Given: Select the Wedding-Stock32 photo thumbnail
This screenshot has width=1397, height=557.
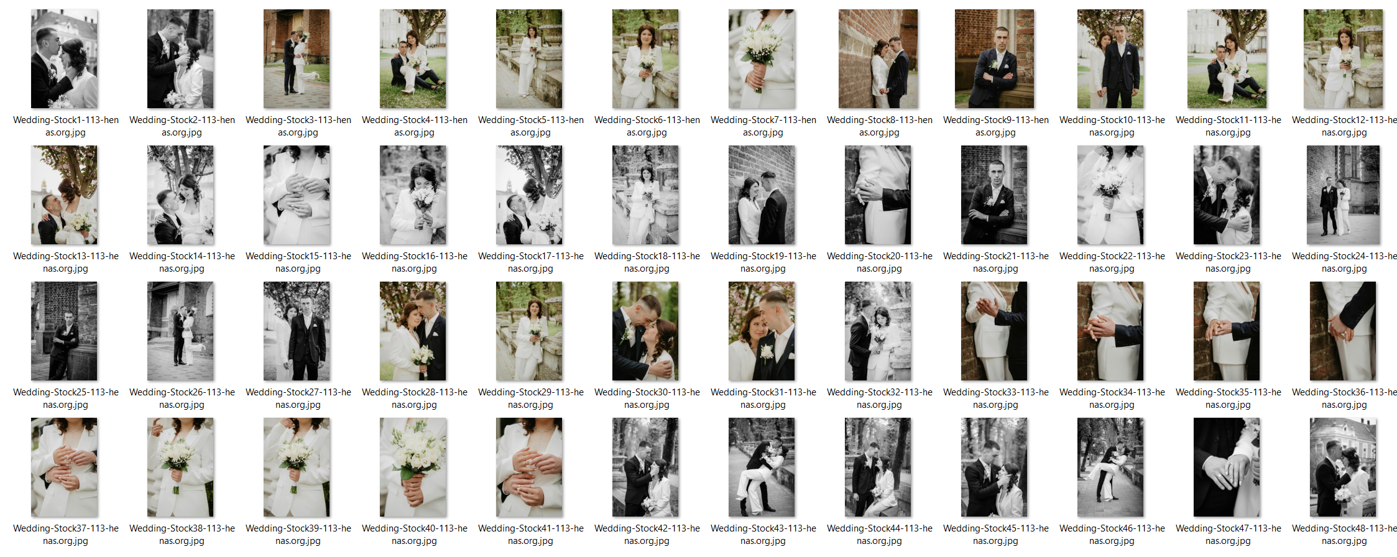Looking at the screenshot, I should (878, 331).
